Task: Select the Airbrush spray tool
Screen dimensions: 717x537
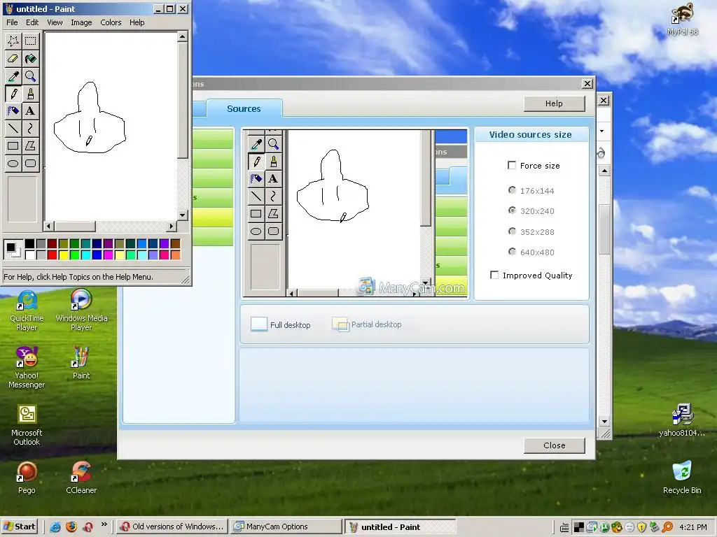Action: (x=13, y=111)
